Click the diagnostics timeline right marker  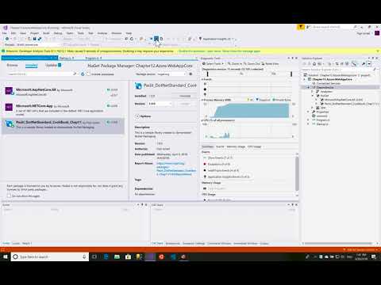pyautogui.click(x=291, y=74)
